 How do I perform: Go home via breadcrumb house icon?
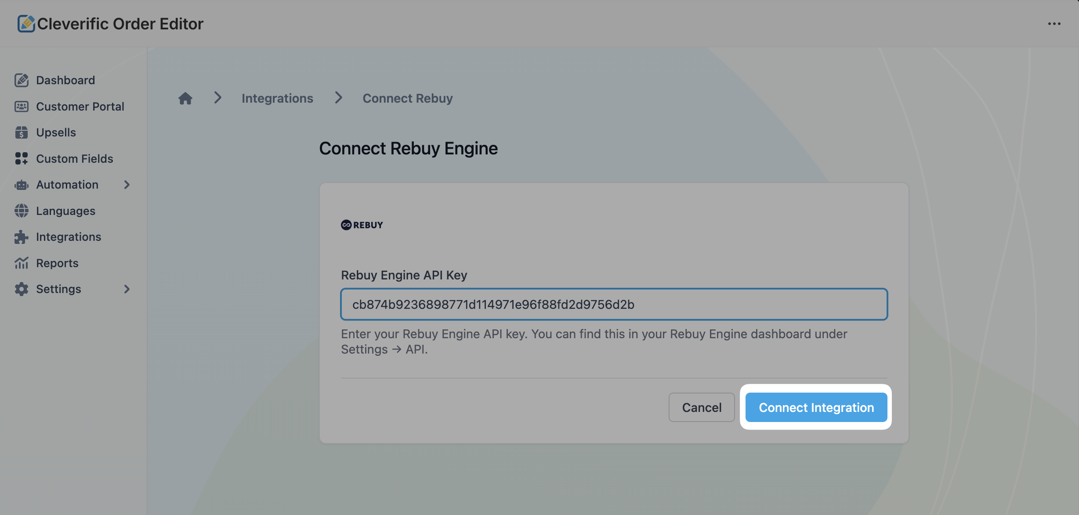[x=185, y=98]
